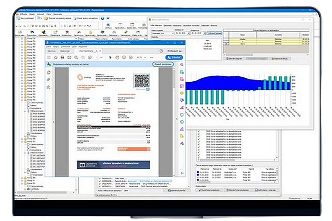Click the Prihlásiť sa sign-in link
332x221 pixels.
pos(174,50)
